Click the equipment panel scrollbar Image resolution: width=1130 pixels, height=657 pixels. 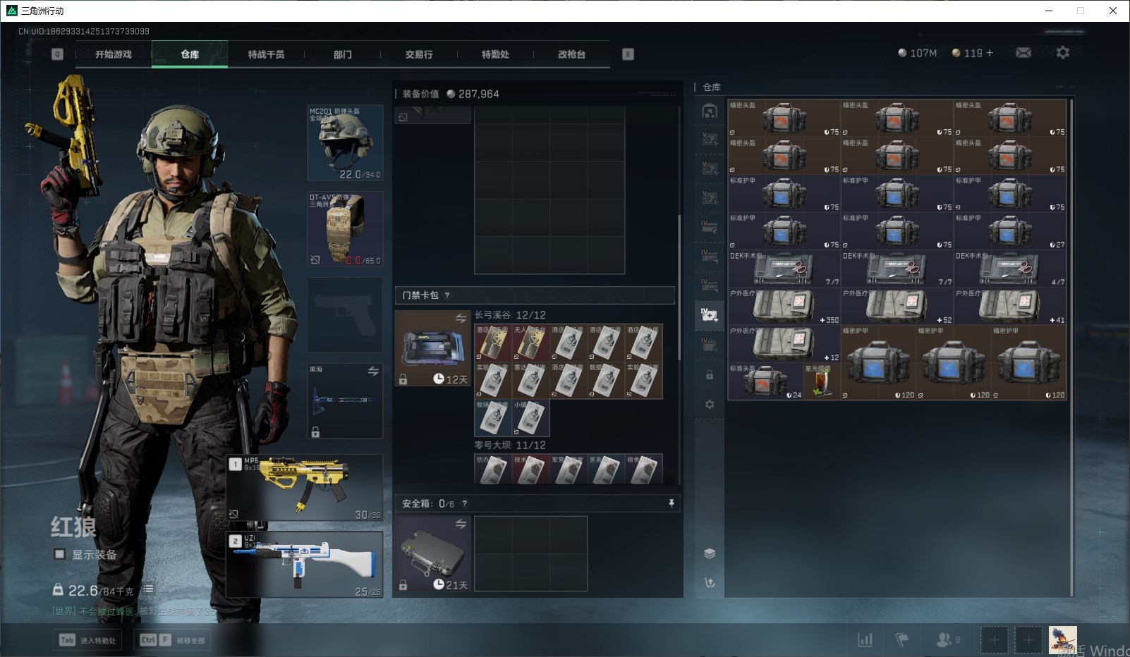click(x=679, y=287)
